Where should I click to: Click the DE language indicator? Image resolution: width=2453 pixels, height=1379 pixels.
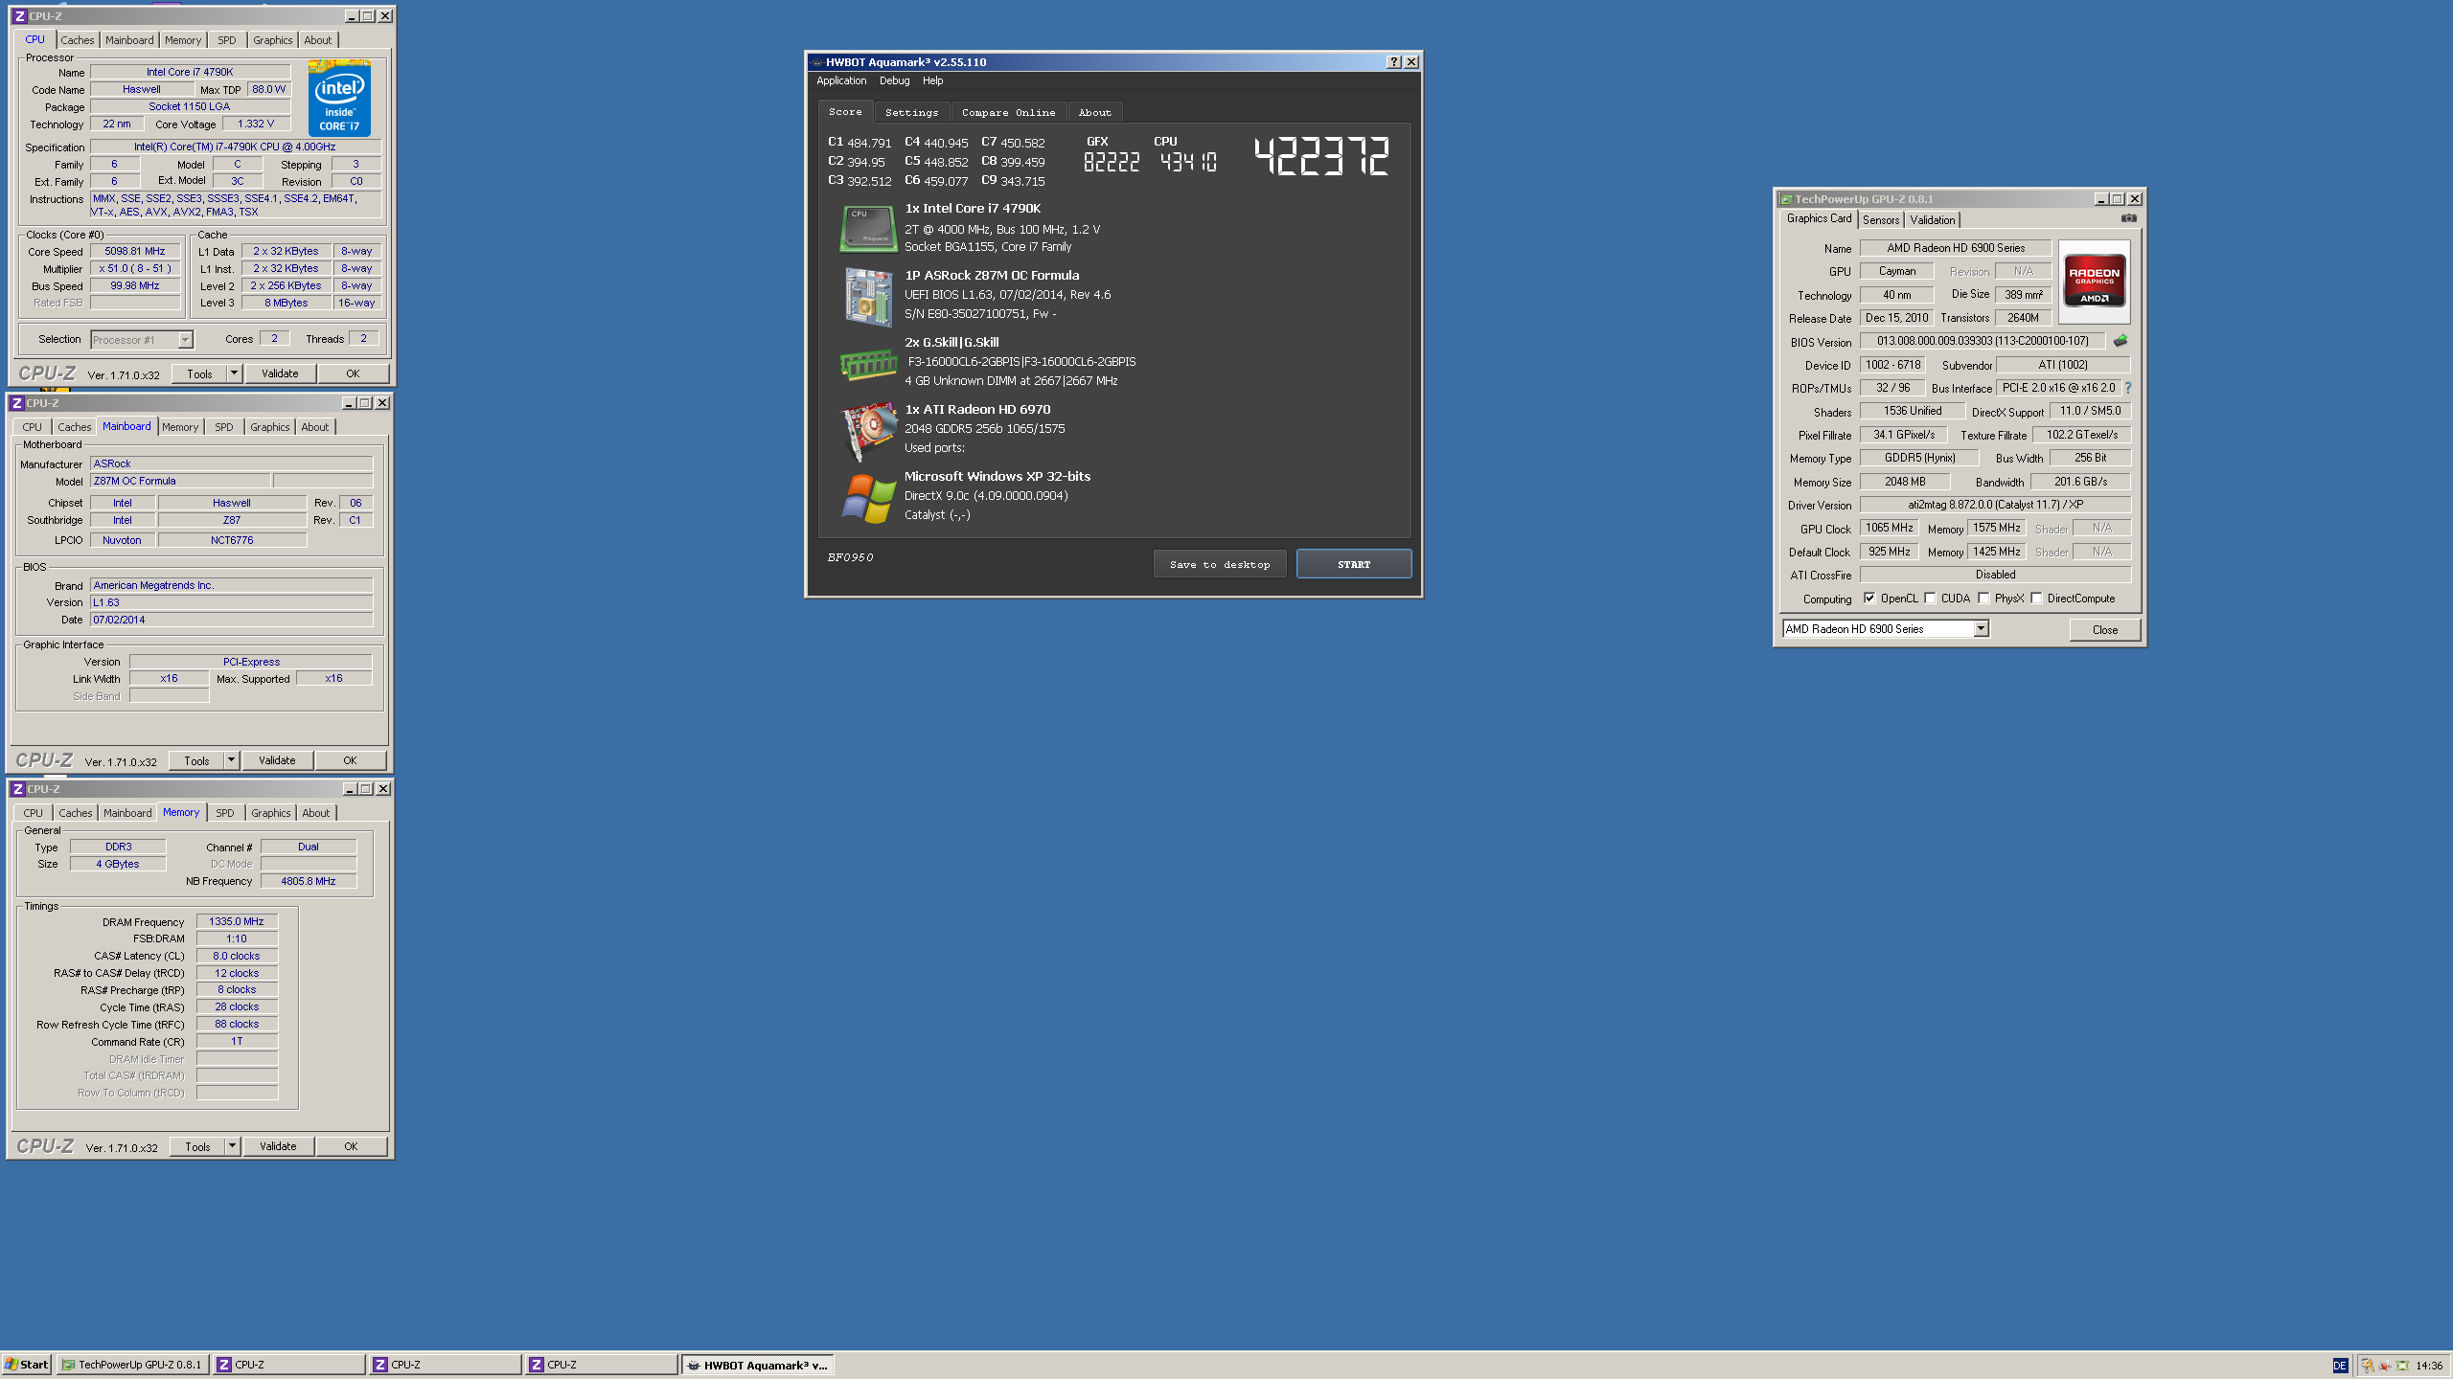pos(2340,1366)
